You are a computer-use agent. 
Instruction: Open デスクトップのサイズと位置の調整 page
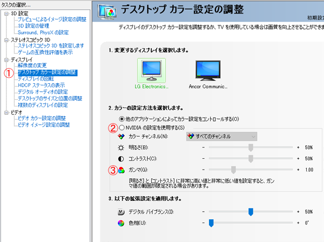coord(50,98)
